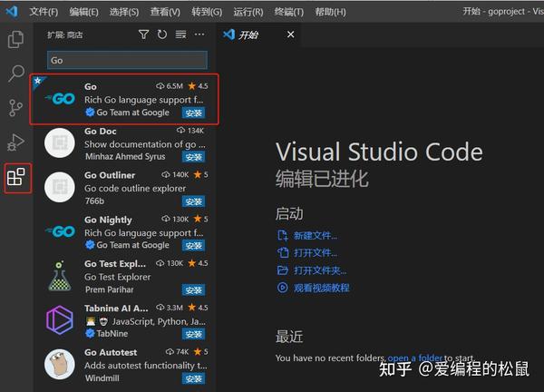Open the Search view icon
Screen dimensions: 544x392
(x=16, y=73)
